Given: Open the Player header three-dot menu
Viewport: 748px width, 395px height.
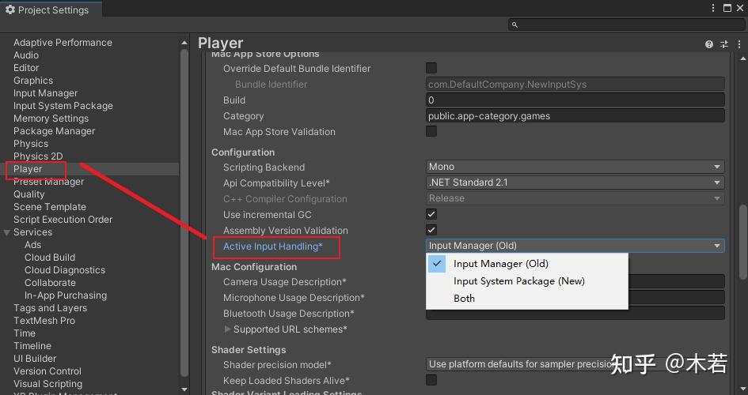Looking at the screenshot, I should [739, 44].
